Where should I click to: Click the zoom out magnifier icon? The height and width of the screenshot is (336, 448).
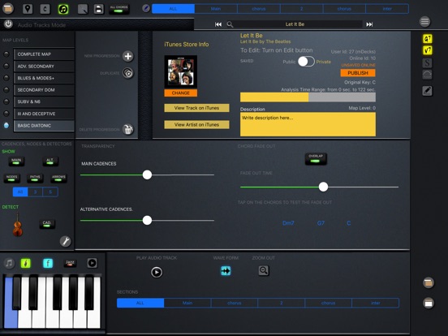[264, 270]
